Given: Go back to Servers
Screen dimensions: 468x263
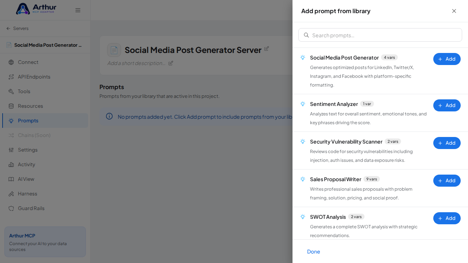Looking at the screenshot, I should pos(17,28).
